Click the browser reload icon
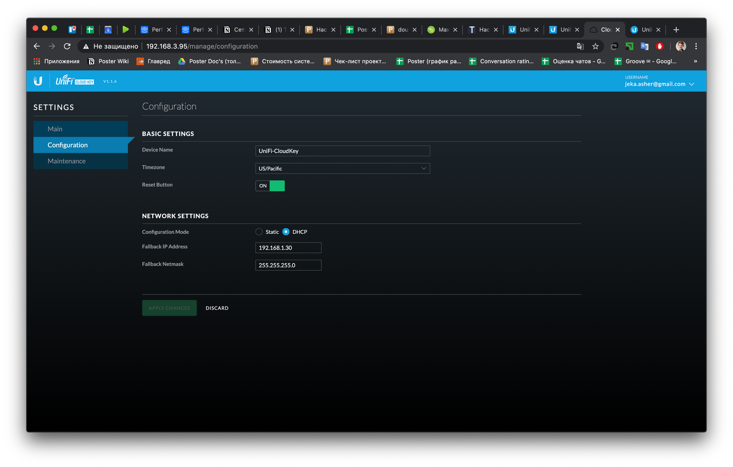The height and width of the screenshot is (467, 733). click(67, 46)
